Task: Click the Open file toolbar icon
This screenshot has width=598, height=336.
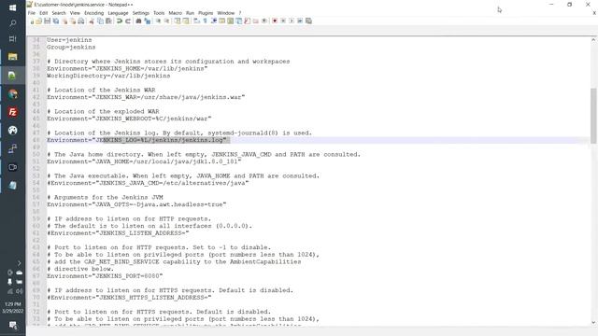Action: coord(39,21)
